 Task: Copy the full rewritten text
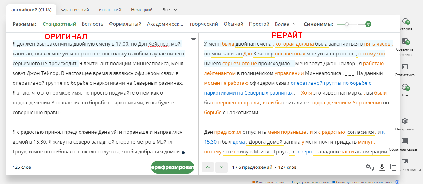393,167
